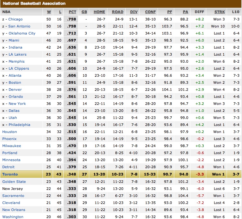Sort by CONF column header

pos(150,12)
